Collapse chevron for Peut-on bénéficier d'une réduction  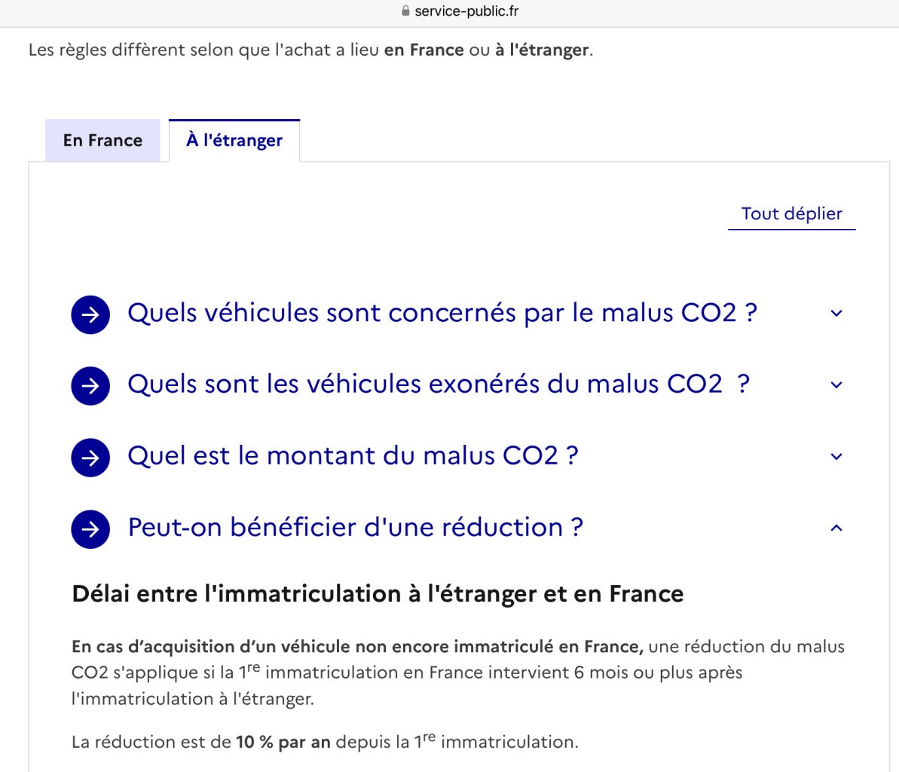point(836,528)
